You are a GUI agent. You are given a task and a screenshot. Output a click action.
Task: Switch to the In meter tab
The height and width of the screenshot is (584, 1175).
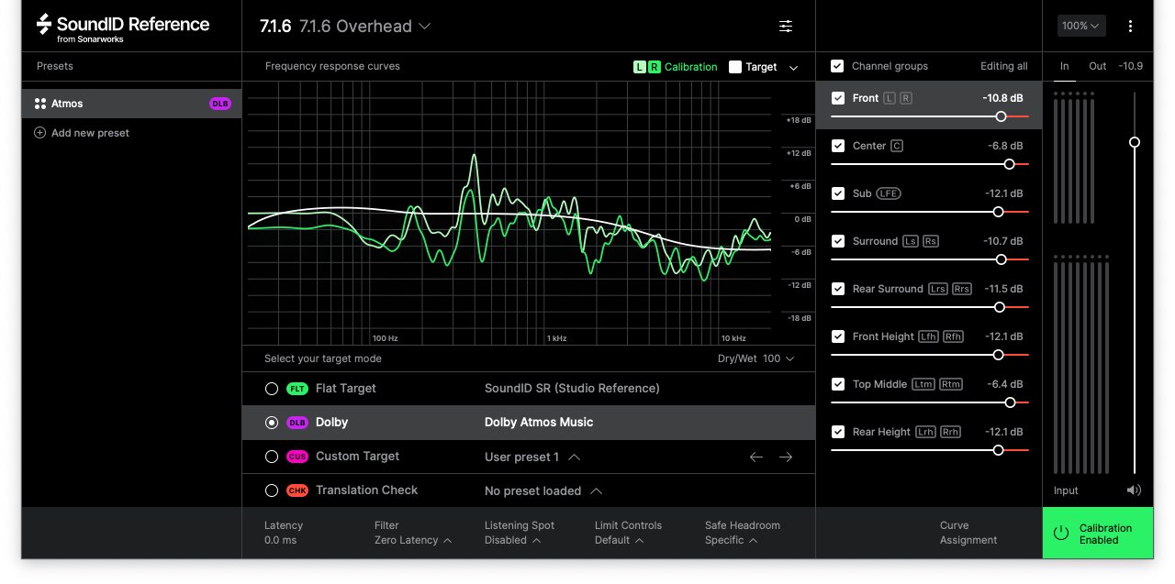1065,66
